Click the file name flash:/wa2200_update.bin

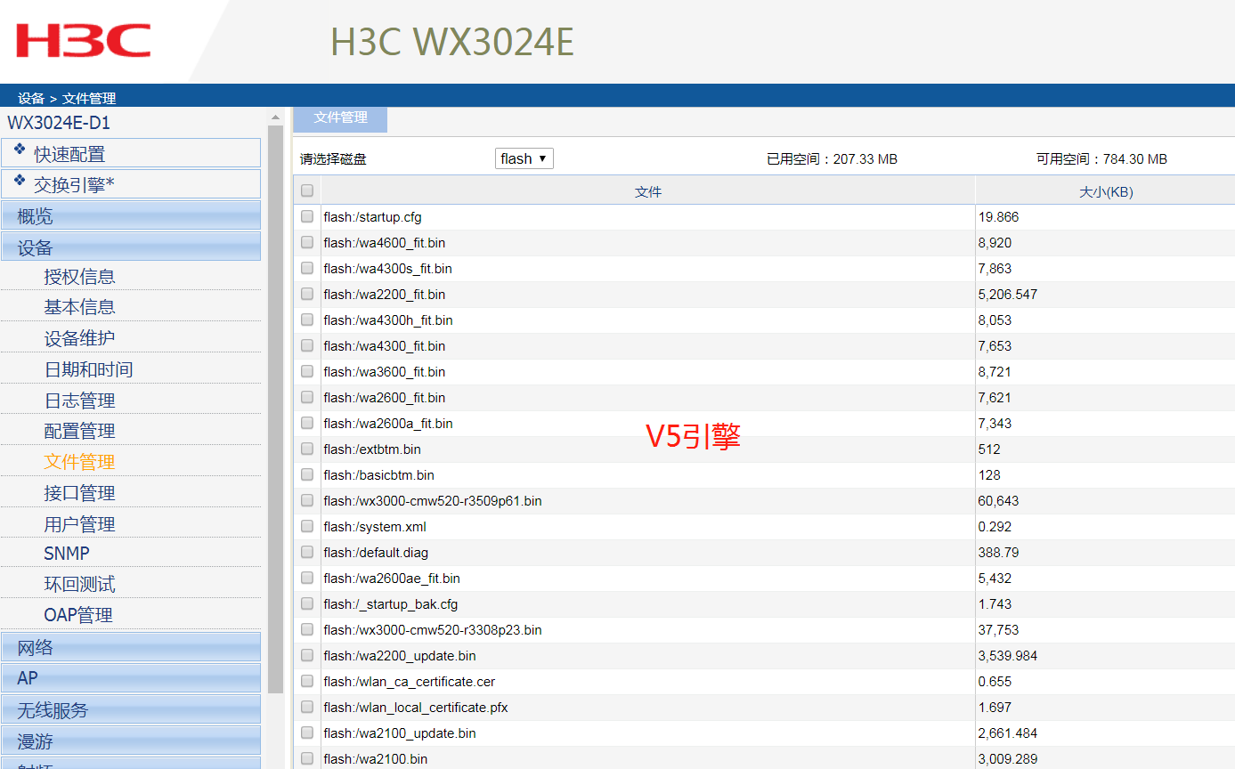[x=400, y=656]
